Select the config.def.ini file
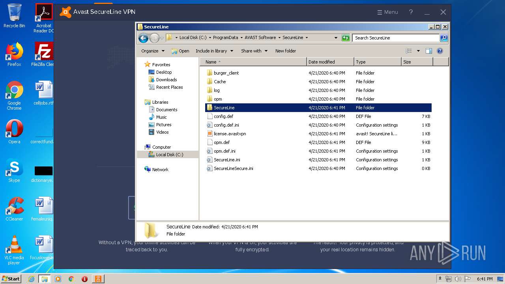 coord(226,125)
